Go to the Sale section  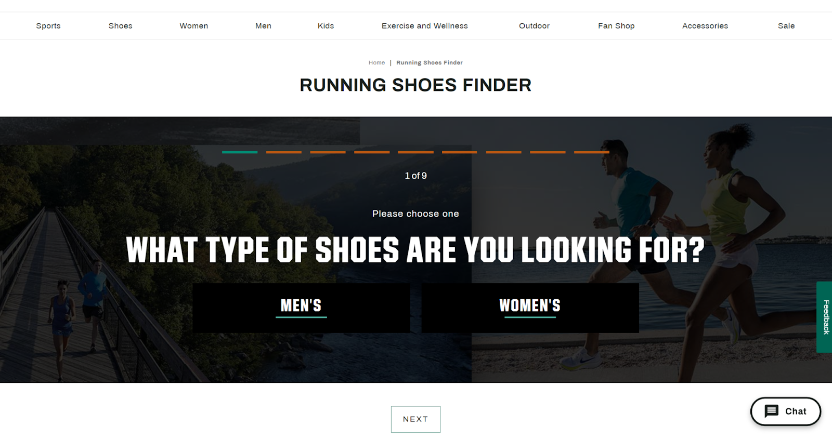pos(786,26)
